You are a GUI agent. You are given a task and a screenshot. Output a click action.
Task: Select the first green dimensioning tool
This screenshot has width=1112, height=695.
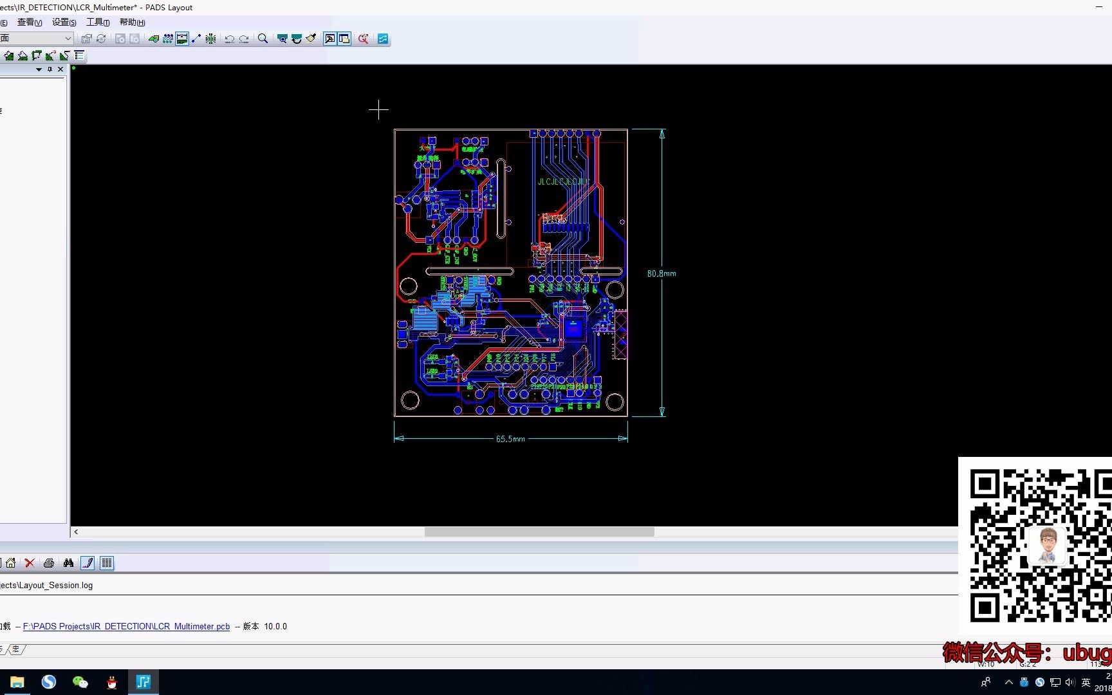click(8, 55)
